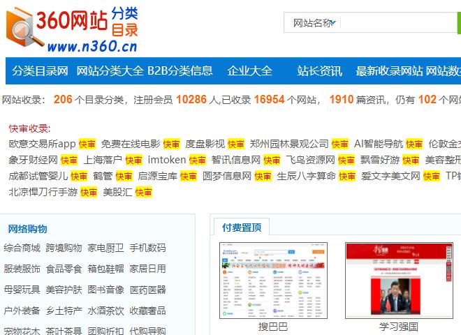The width and height of the screenshot is (461, 335).
Task: Open 箱包鞋帽 subcategory
Action: point(105,269)
